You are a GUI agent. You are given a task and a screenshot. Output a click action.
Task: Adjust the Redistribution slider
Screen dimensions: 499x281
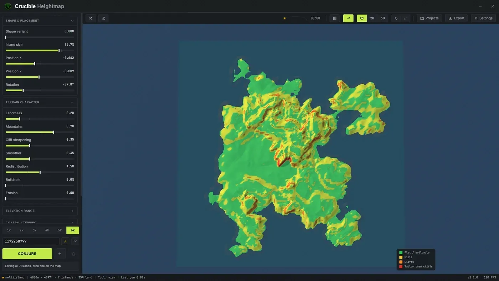tap(40, 172)
